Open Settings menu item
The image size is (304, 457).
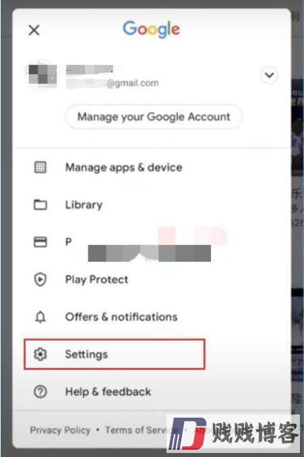coord(115,354)
